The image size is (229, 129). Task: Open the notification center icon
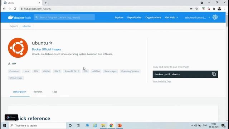[x=223, y=125]
